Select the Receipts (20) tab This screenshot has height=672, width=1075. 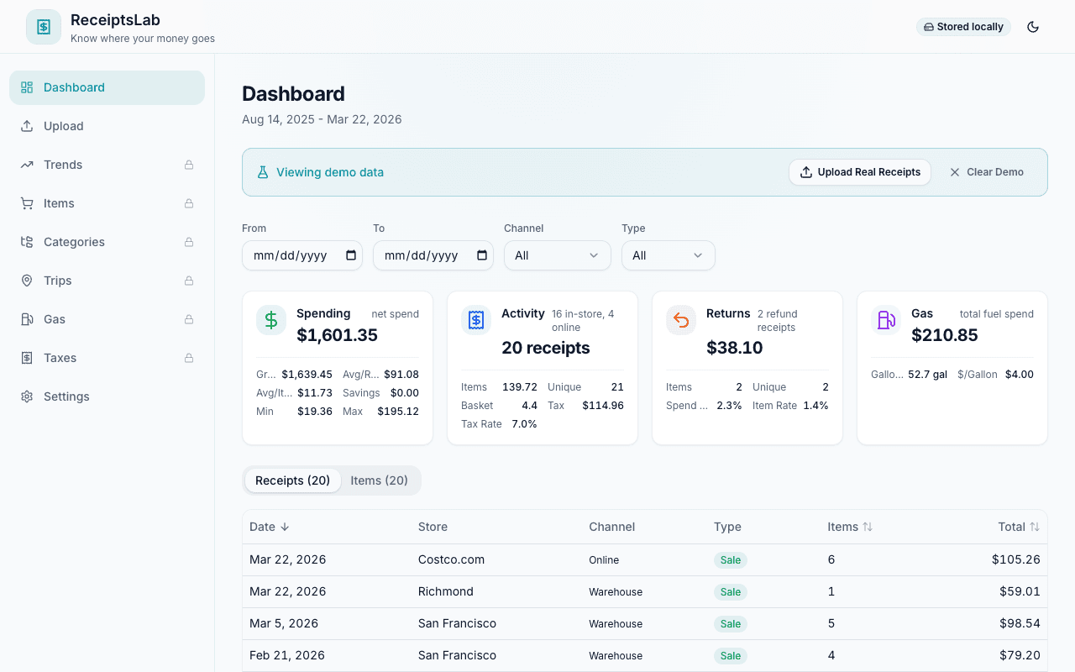[292, 480]
